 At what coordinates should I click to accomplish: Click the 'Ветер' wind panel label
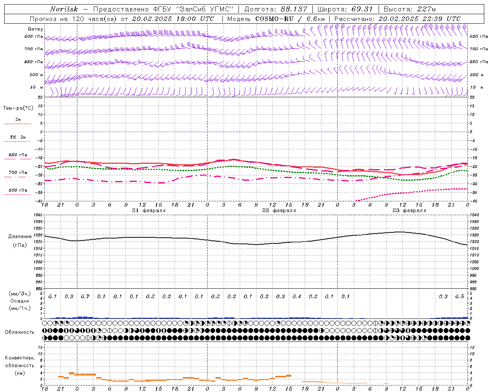[36, 29]
